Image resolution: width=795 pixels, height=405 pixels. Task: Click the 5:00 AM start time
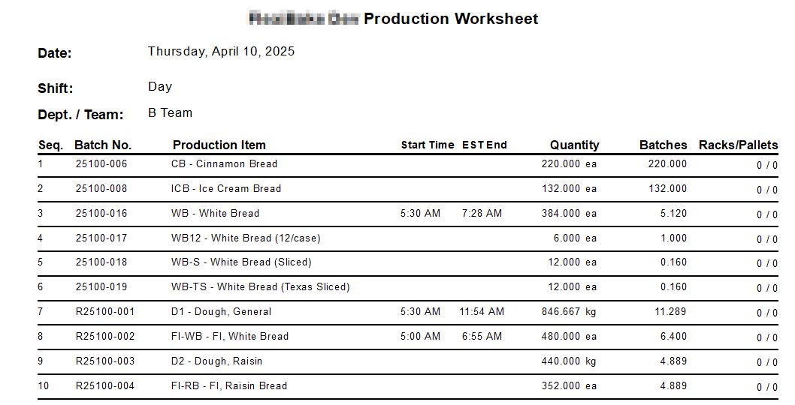pyautogui.click(x=420, y=337)
